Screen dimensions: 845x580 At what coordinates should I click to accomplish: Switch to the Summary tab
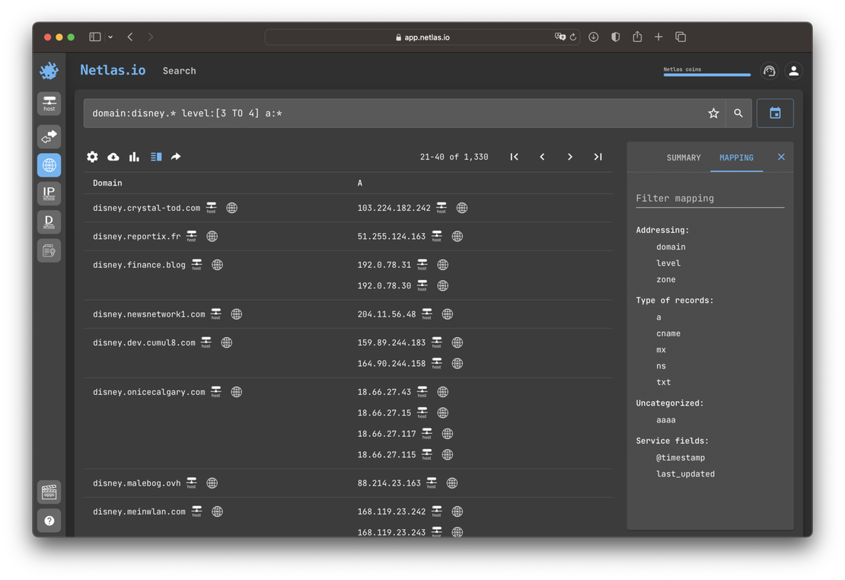pos(684,158)
